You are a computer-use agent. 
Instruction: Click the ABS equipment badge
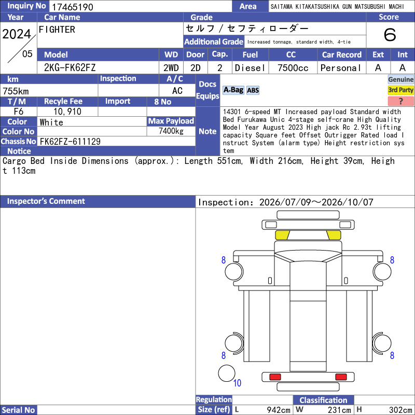click(253, 90)
